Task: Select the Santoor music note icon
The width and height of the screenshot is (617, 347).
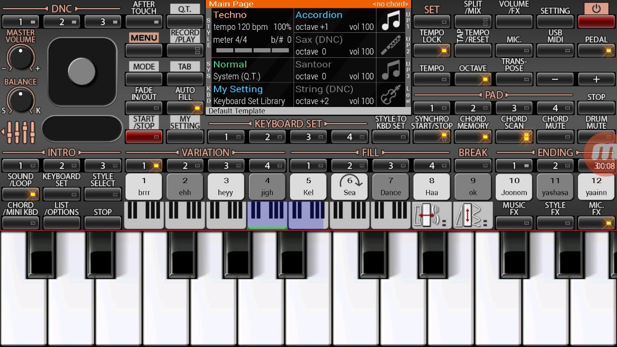Action: coord(391,70)
